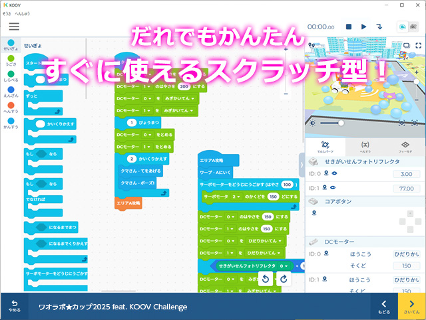
Task: Toggle eye for フォトリフレクタ ID:0
Action: coord(334,173)
